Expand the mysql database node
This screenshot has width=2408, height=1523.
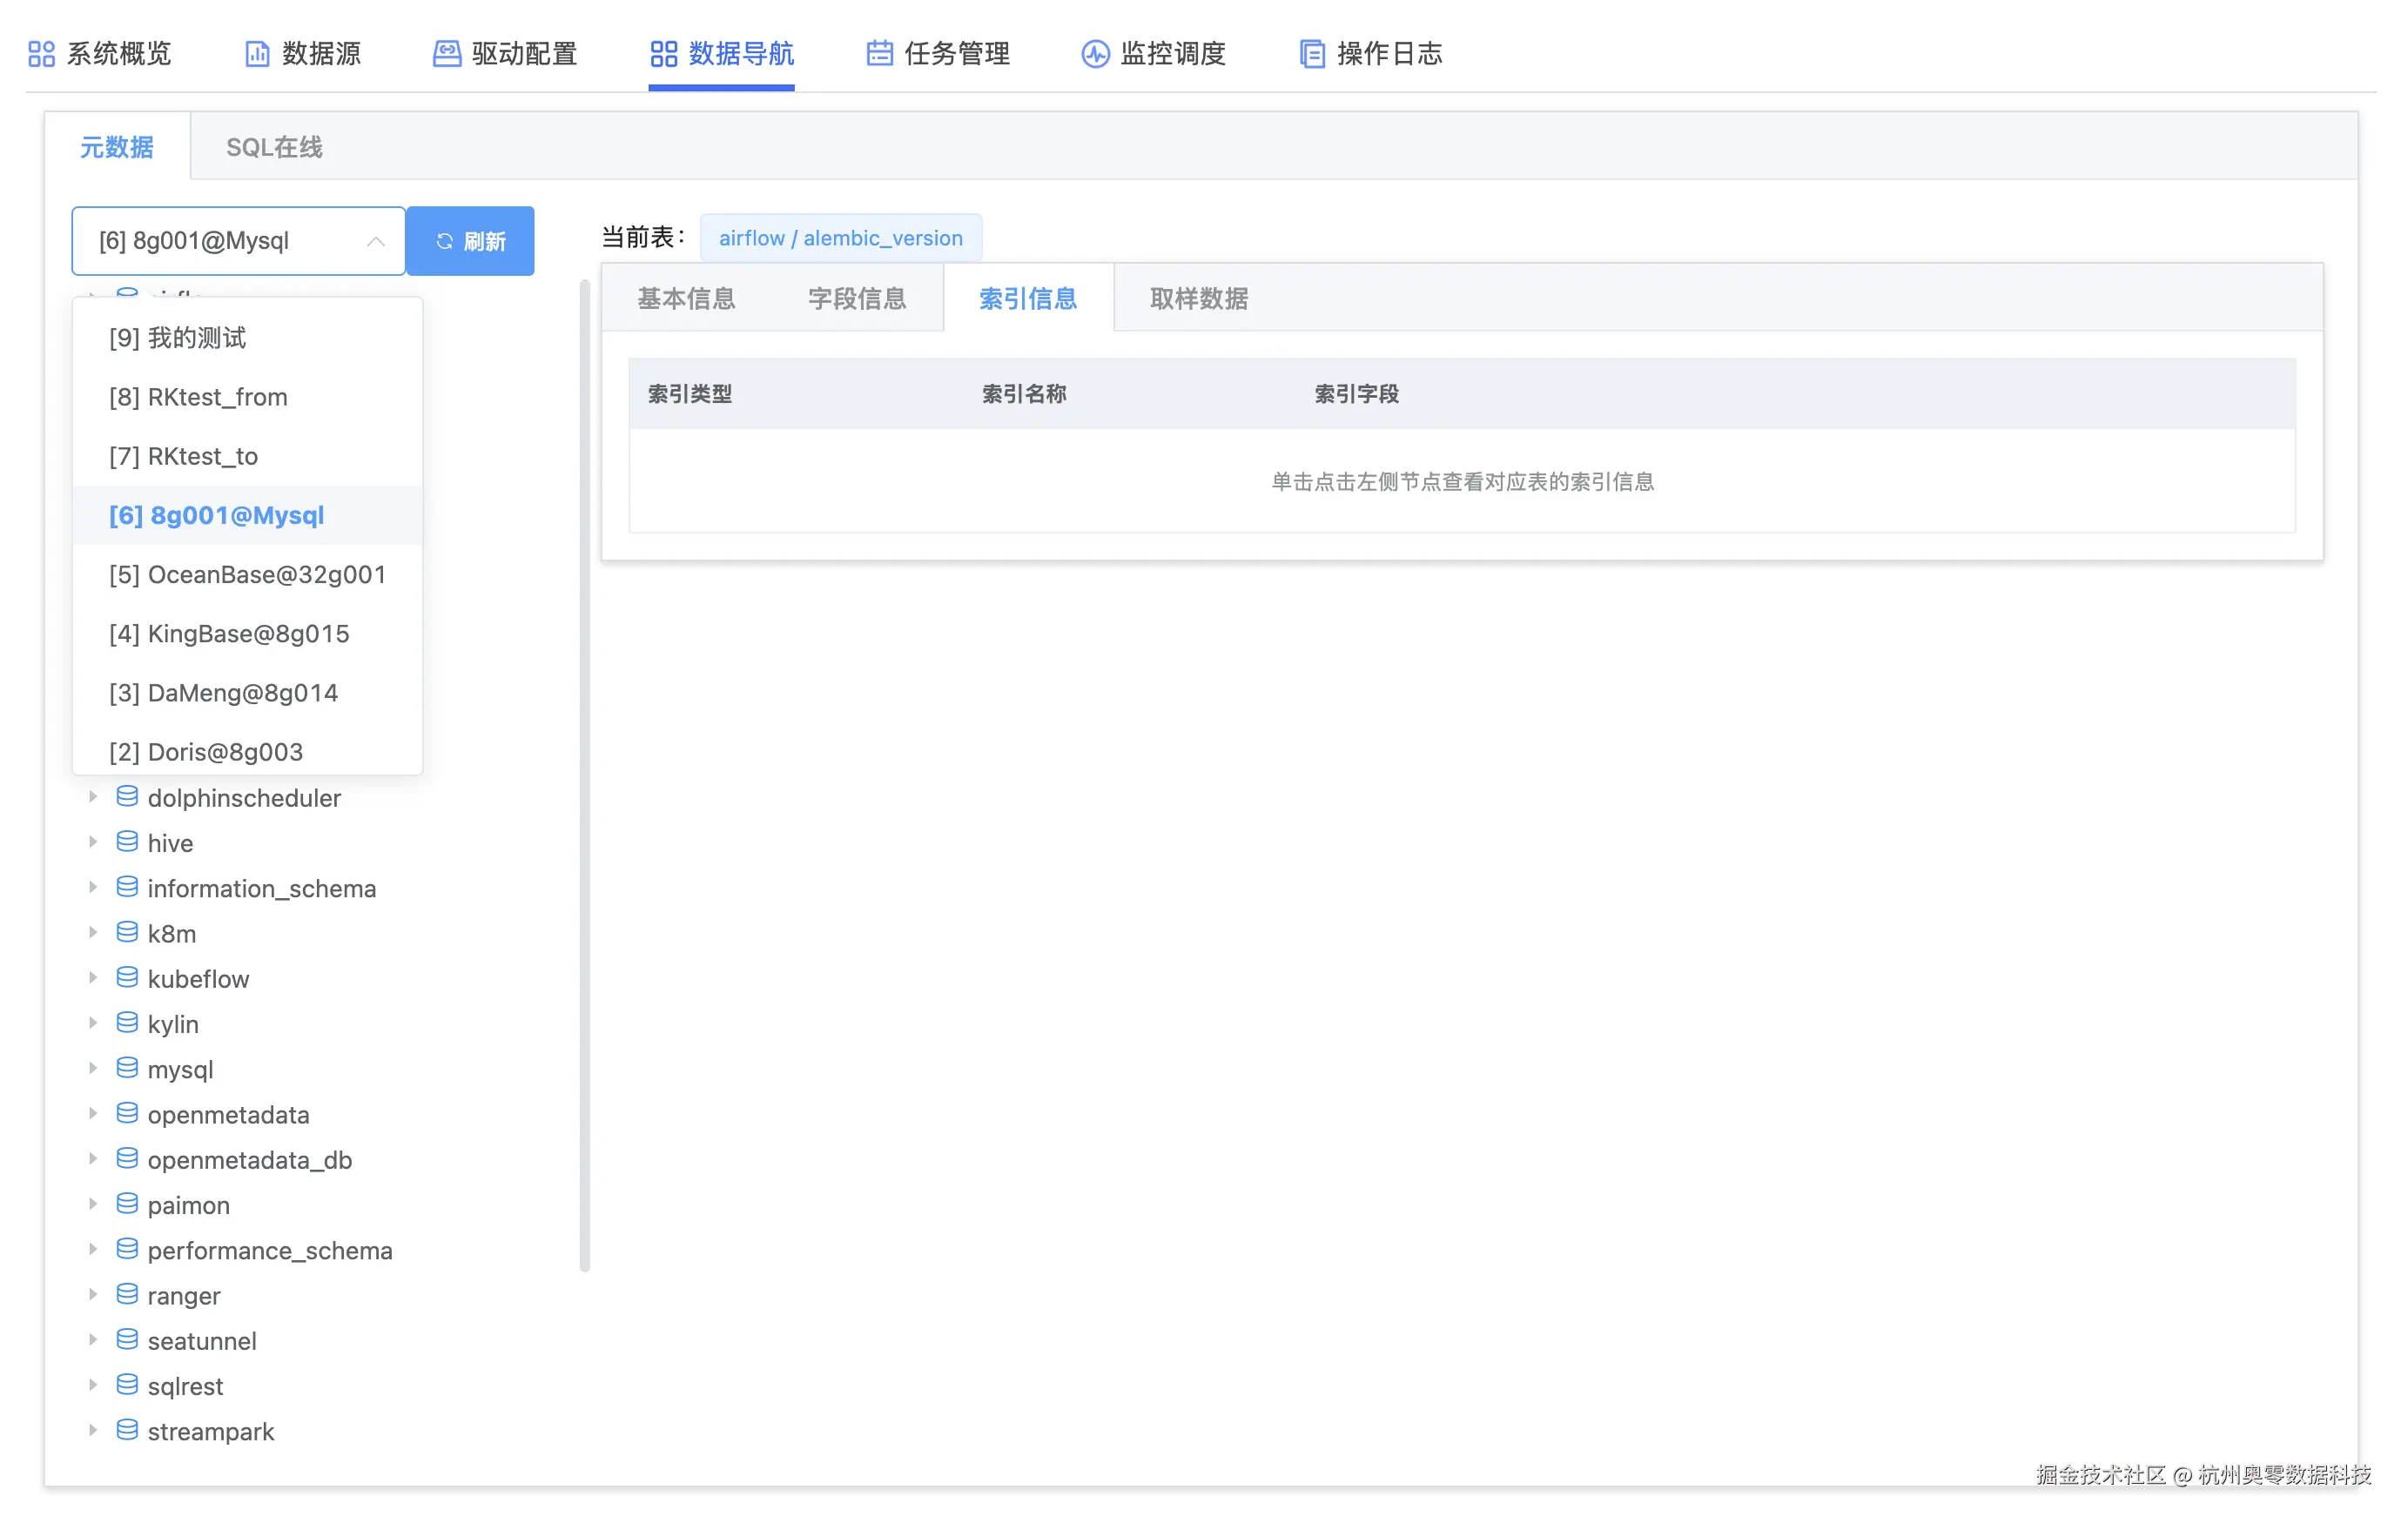(93, 1068)
